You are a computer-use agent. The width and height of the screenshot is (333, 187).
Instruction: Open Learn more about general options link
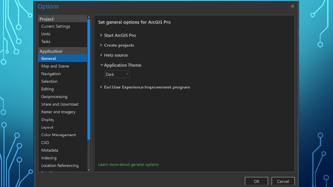point(128,164)
